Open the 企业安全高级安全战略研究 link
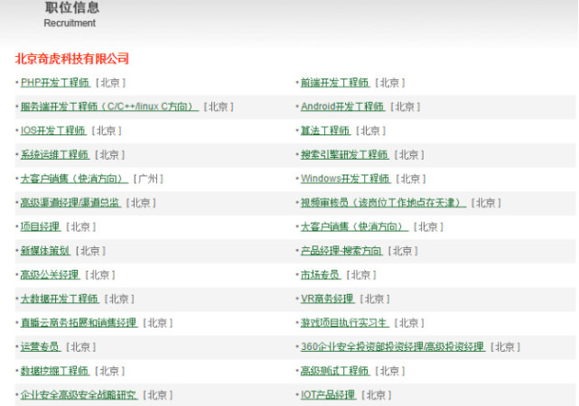Screen dimensions: 579x406 pos(79,395)
